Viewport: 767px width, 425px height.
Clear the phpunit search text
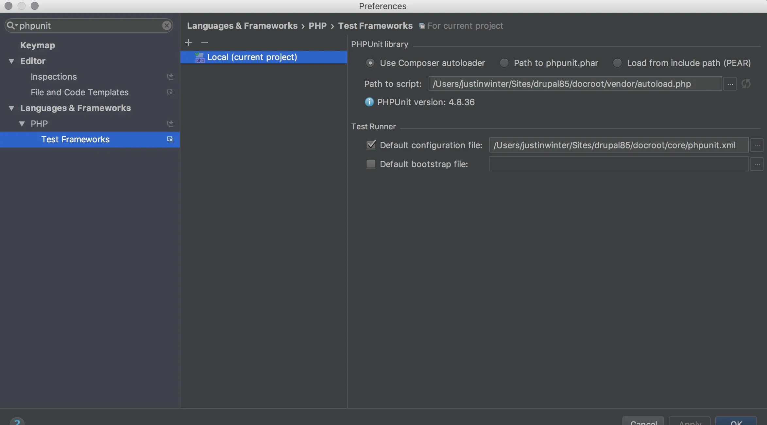click(x=166, y=25)
